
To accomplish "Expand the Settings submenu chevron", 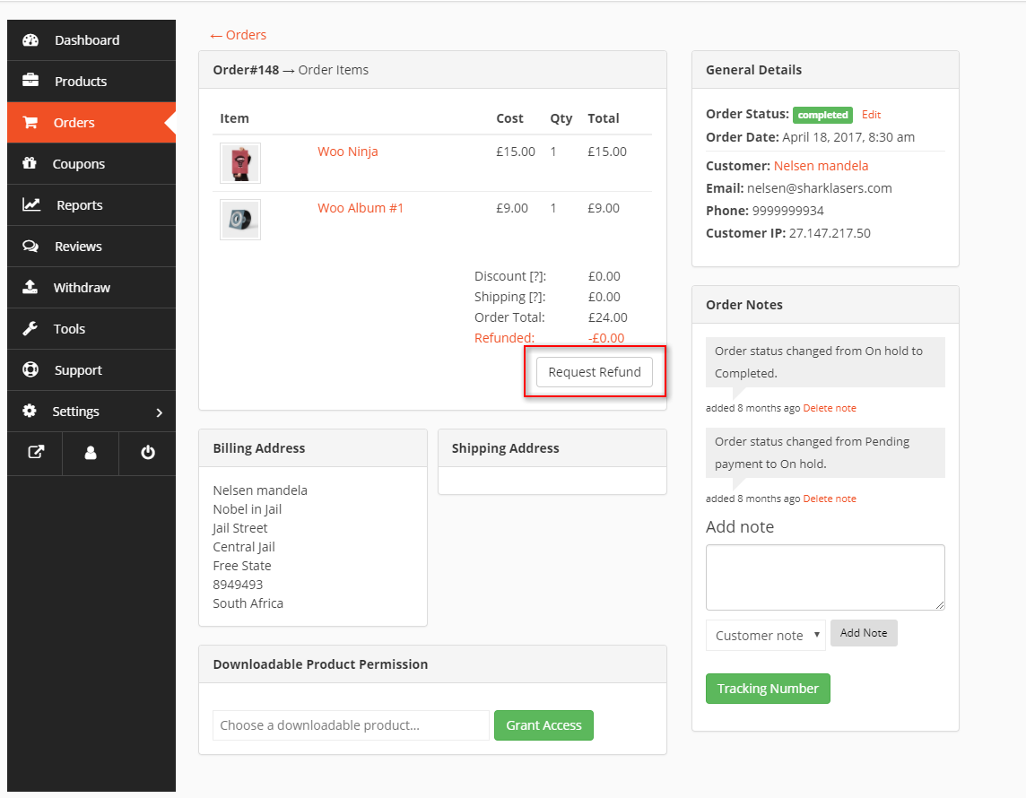I will pos(159,412).
